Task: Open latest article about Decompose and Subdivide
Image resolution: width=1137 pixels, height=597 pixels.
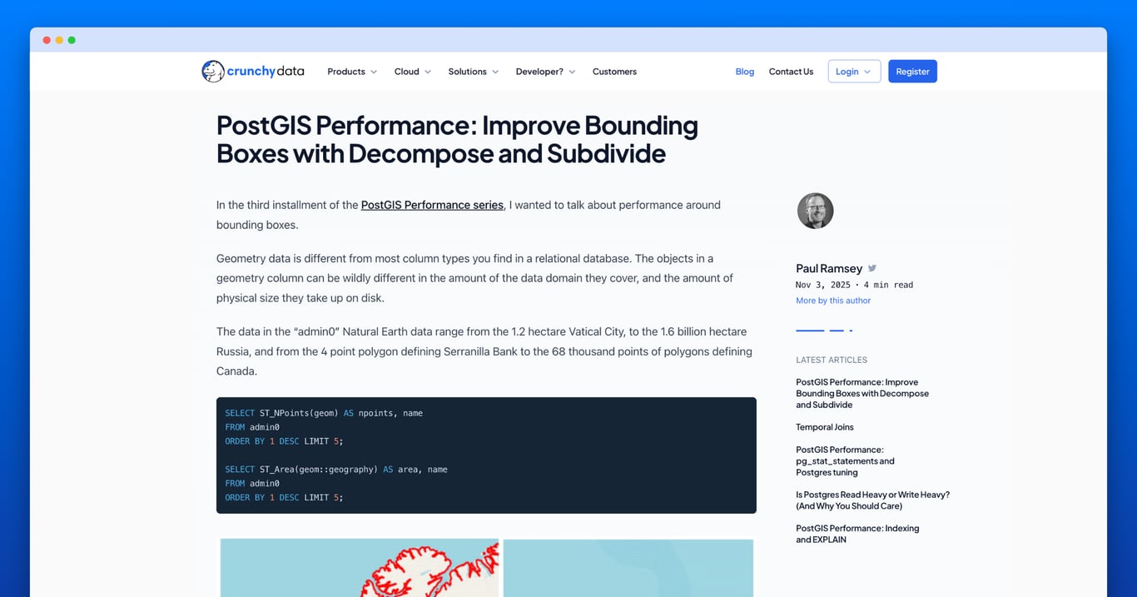Action: (862, 393)
